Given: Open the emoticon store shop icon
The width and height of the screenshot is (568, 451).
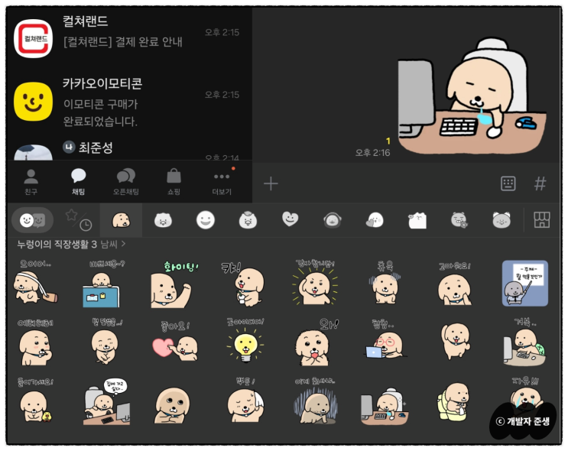Looking at the screenshot, I should (542, 220).
